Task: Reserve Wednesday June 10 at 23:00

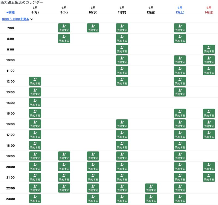Action: pos(93,199)
